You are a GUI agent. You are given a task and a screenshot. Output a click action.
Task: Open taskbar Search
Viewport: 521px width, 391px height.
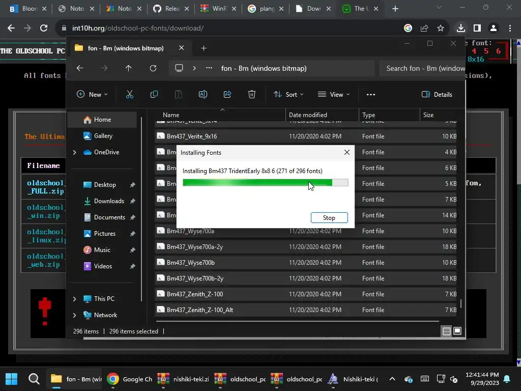[34, 379]
